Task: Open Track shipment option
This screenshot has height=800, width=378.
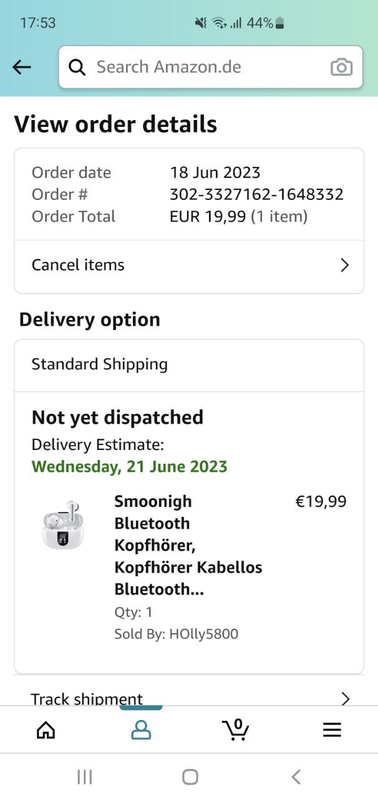Action: (x=87, y=698)
